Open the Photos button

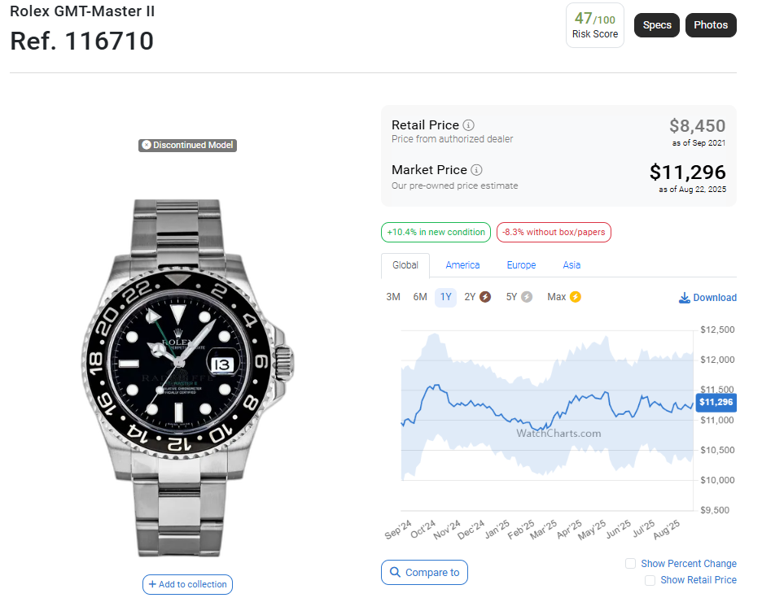click(711, 25)
